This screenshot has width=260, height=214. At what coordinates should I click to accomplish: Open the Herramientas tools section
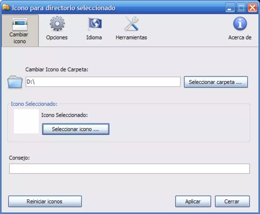(x=131, y=28)
